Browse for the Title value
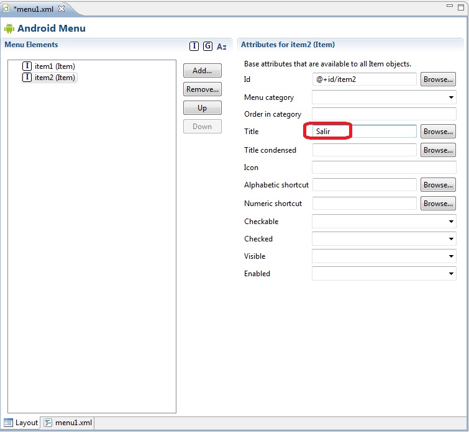469x432 pixels. click(438, 131)
